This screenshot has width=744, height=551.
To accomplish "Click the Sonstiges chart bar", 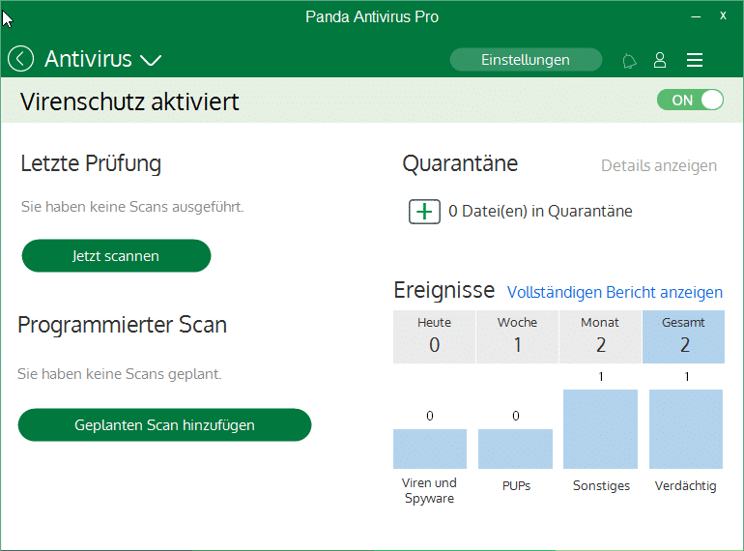I will (x=600, y=429).
